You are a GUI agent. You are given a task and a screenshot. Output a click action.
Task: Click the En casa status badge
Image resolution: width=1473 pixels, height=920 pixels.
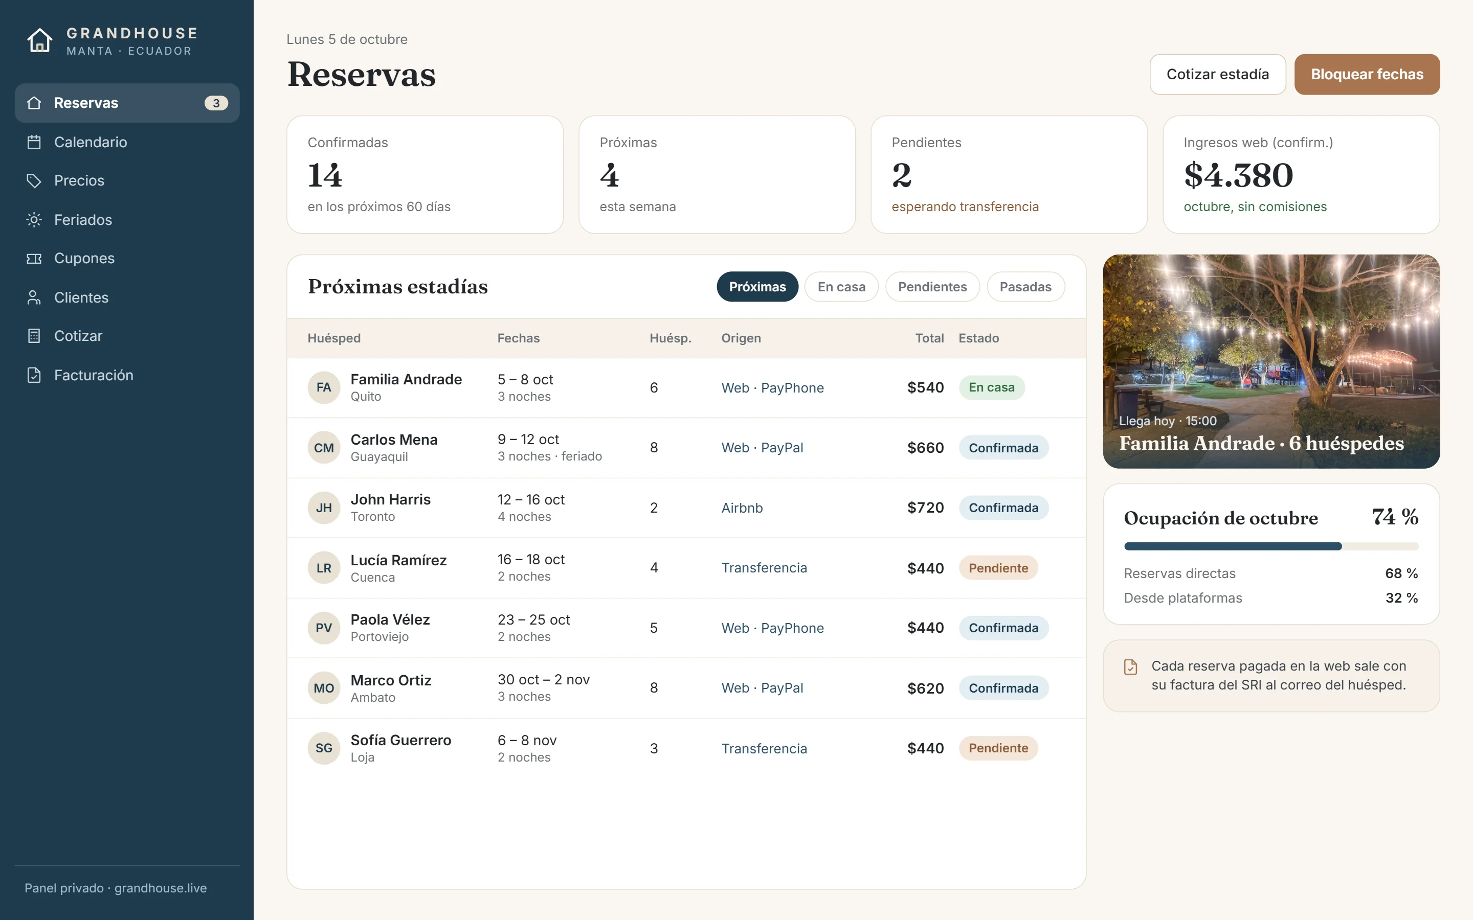[x=992, y=387]
